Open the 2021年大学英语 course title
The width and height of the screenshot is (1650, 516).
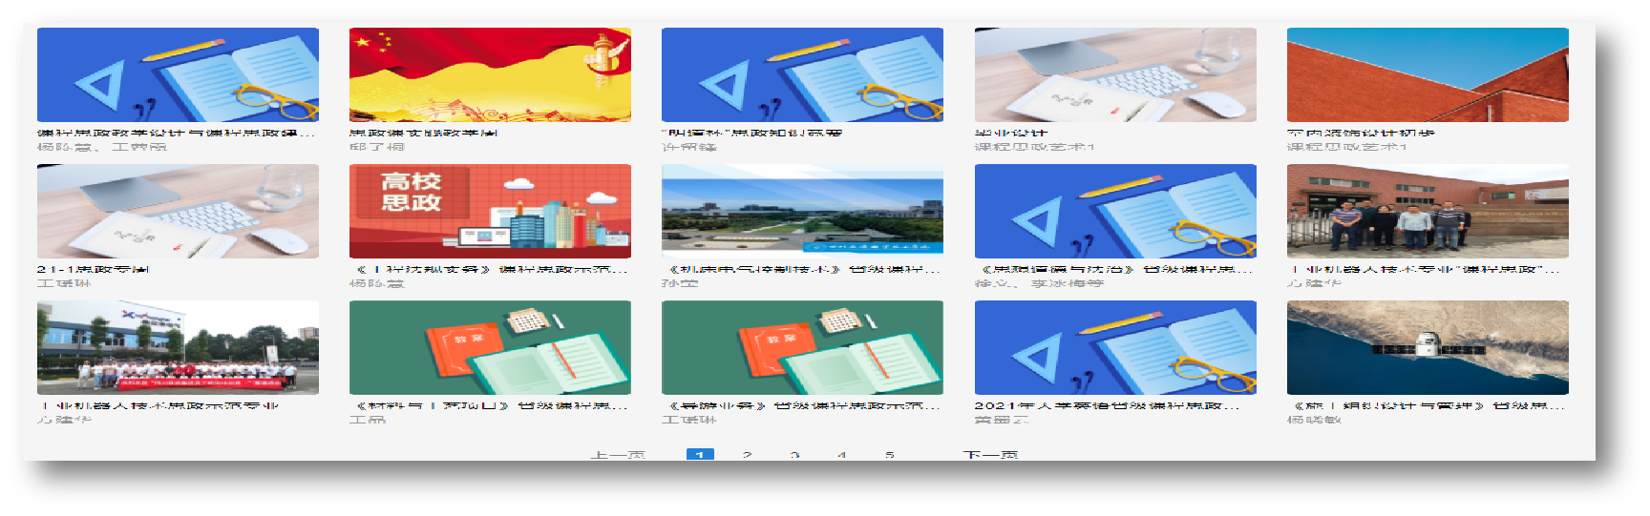(x=1106, y=406)
